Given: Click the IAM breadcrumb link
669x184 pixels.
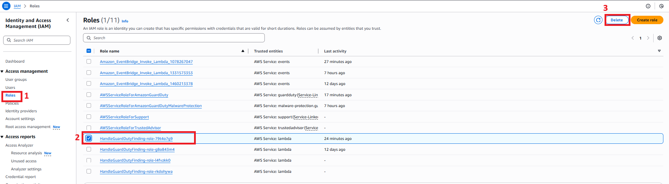Looking at the screenshot, I should click(x=17, y=6).
